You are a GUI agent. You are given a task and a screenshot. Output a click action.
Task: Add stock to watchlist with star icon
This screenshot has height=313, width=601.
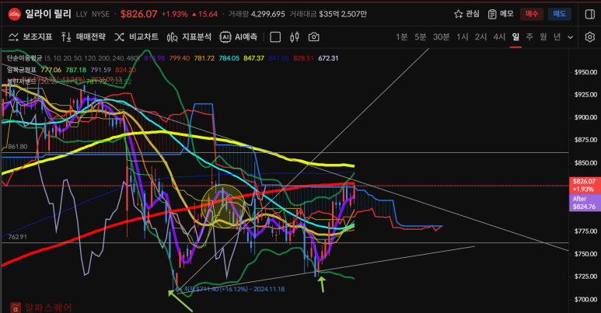coord(458,14)
